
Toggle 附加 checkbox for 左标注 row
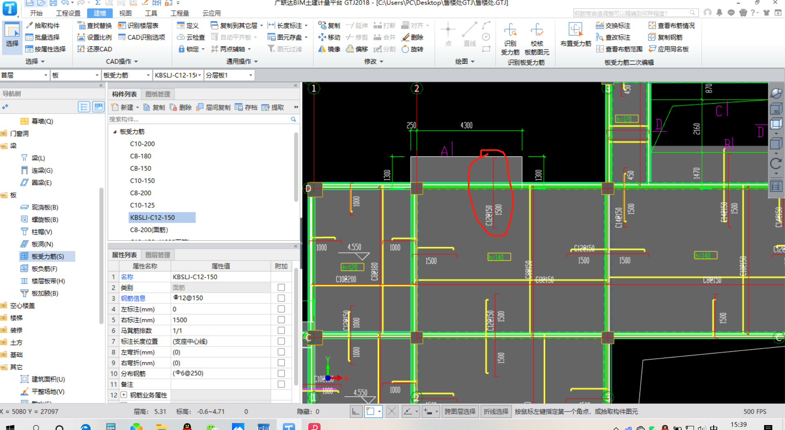coord(281,309)
